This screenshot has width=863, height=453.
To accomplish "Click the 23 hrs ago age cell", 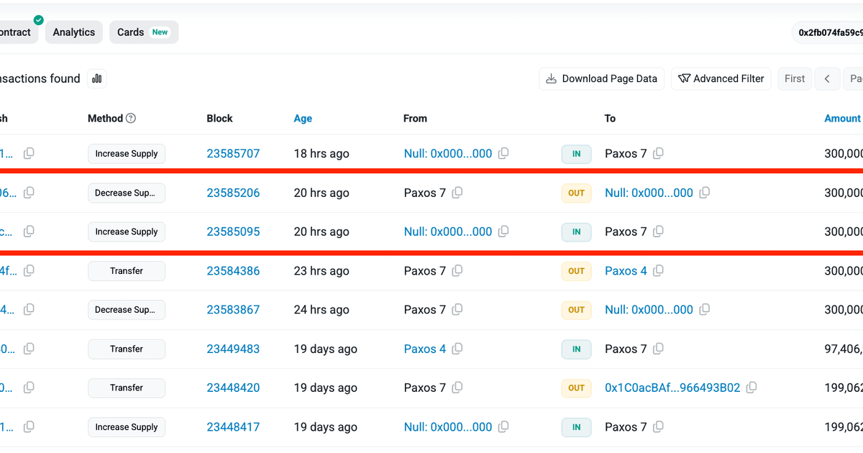I will click(x=321, y=271).
